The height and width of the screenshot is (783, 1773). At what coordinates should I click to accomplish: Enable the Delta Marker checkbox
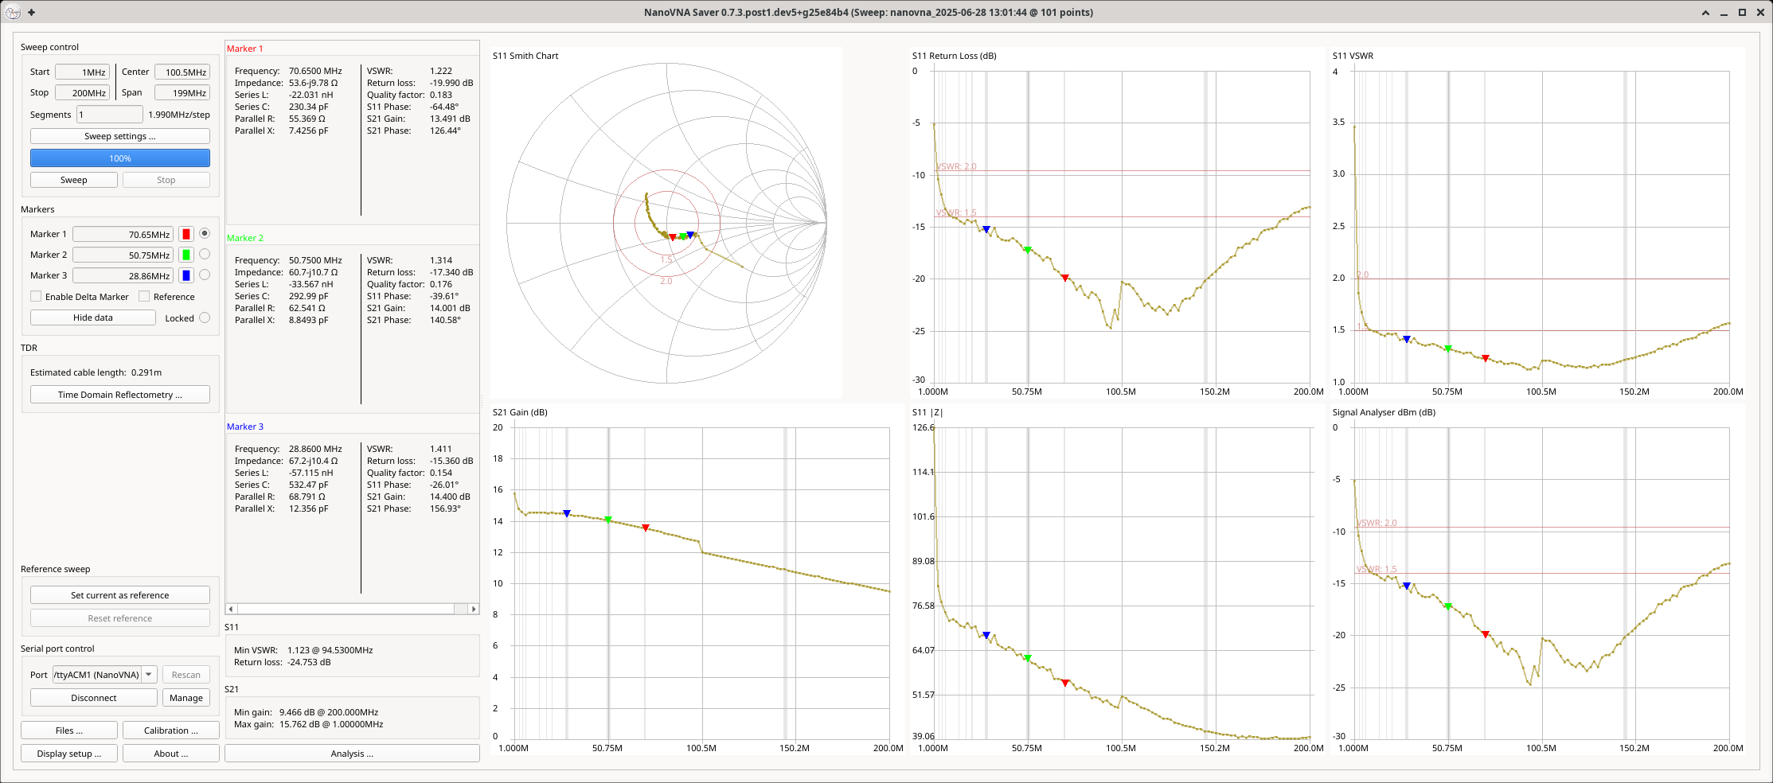click(36, 296)
